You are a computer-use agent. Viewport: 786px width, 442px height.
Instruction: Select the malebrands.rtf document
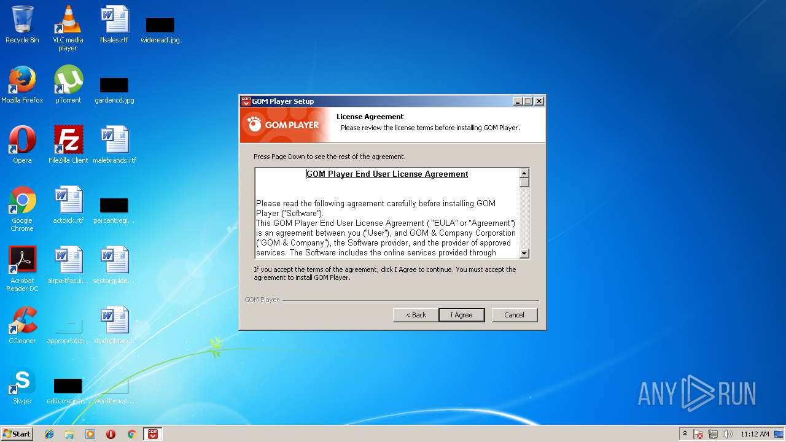114,145
